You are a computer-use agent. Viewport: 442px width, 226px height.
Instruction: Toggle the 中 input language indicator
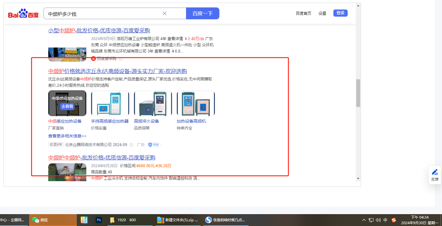pyautogui.click(x=385, y=220)
